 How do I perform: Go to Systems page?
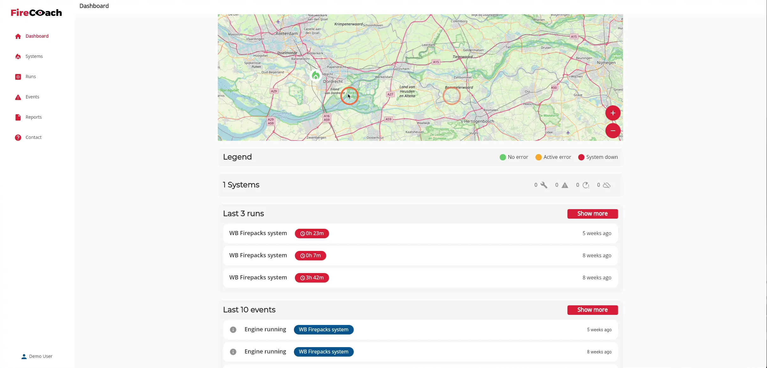(34, 56)
